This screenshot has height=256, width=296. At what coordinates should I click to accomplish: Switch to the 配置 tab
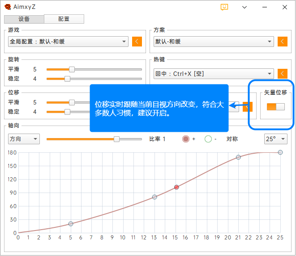64,19
